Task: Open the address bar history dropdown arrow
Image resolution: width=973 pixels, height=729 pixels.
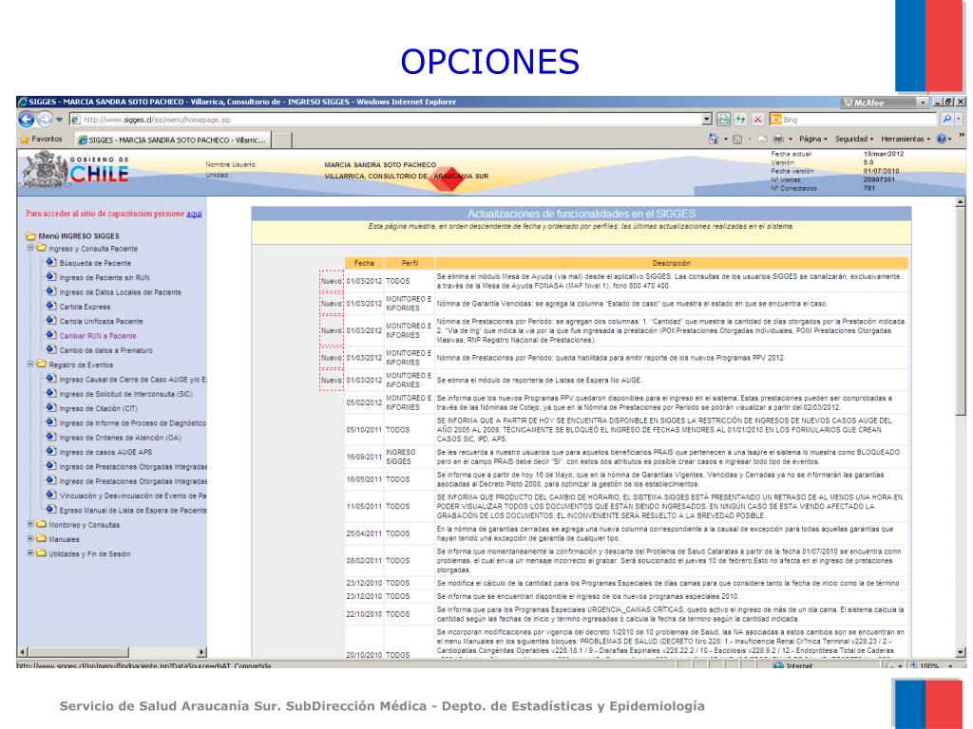Action: pyautogui.click(x=707, y=120)
